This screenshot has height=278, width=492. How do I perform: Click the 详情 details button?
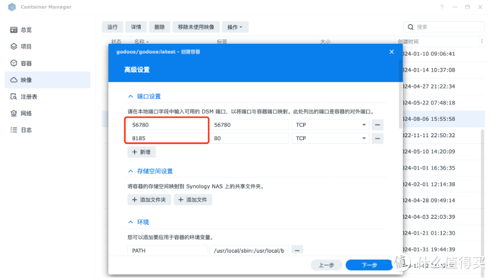pos(136,27)
